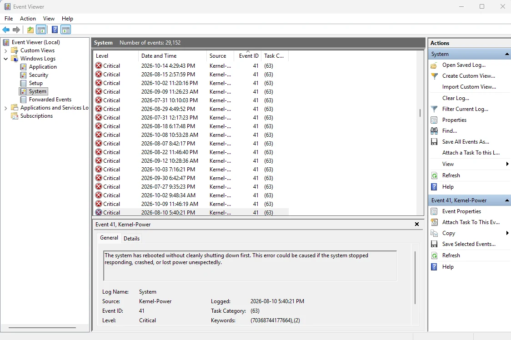Click the Subscriptions icon in tree

(x=15, y=116)
